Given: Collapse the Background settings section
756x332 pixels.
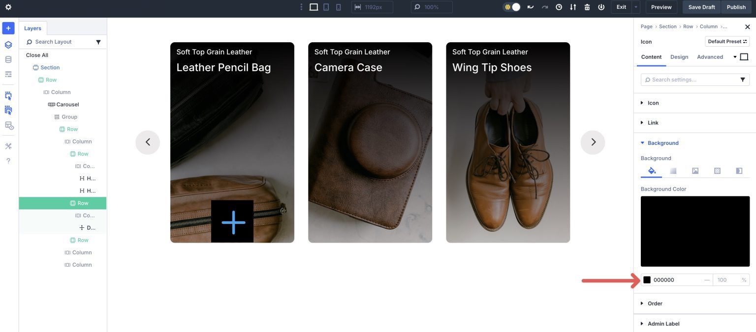Looking at the screenshot, I should [x=661, y=142].
